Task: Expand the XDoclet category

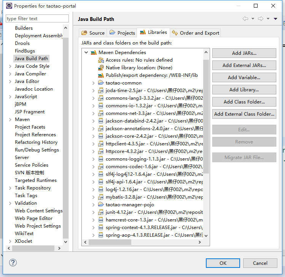Action: [x=10, y=241]
